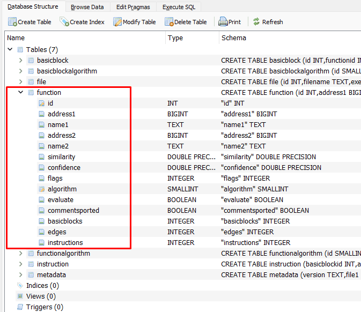Click the algorithm column key icon
Image resolution: width=361 pixels, height=312 pixels.
coord(41,189)
